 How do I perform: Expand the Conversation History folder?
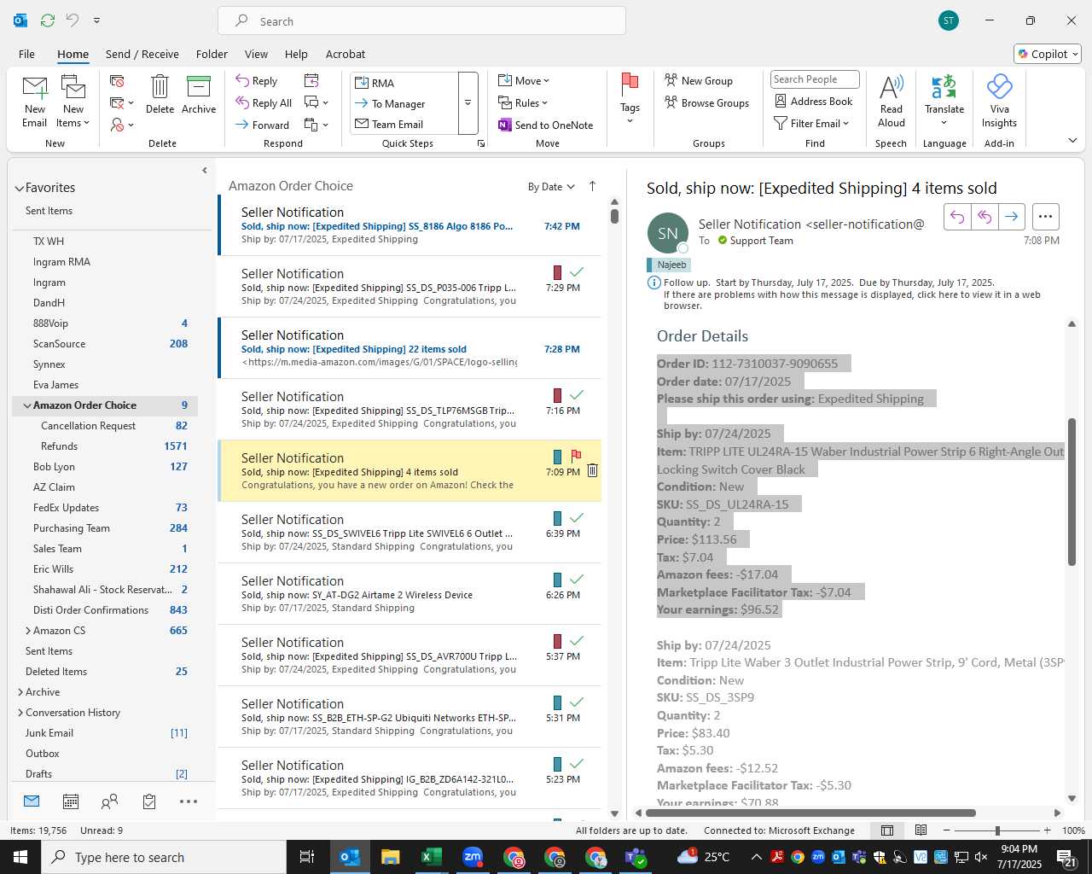[20, 713]
